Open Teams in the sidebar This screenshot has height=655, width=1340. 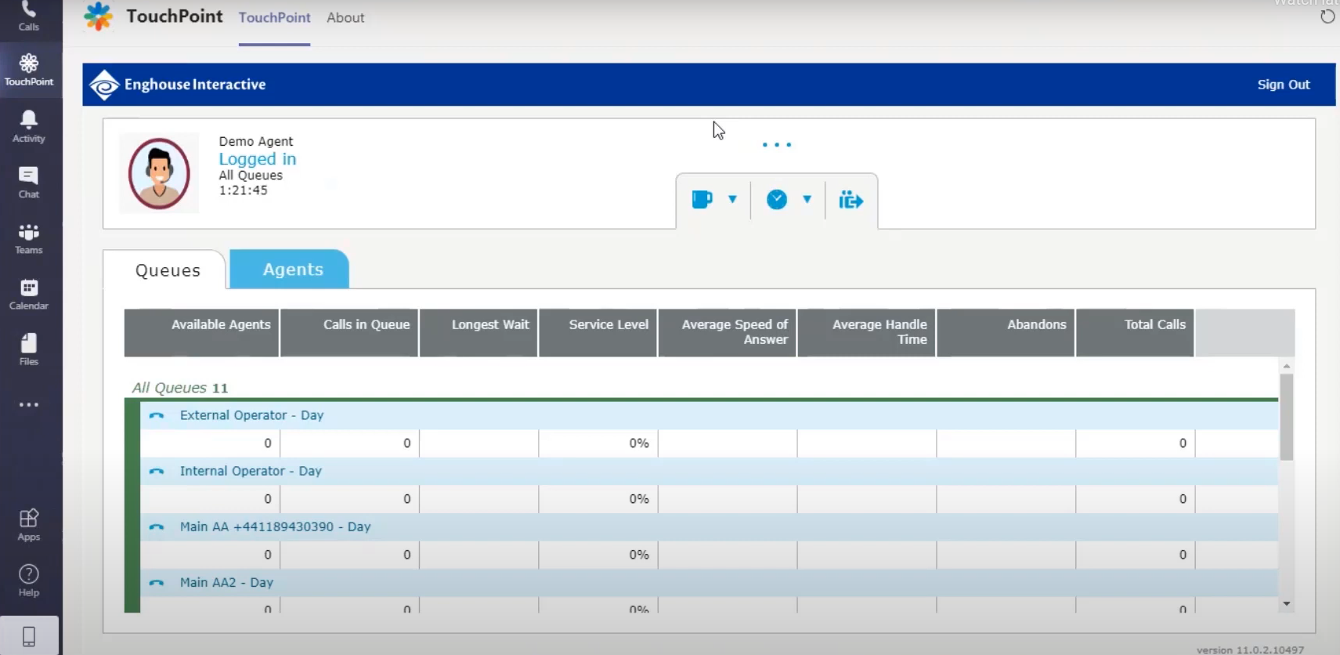coord(29,239)
